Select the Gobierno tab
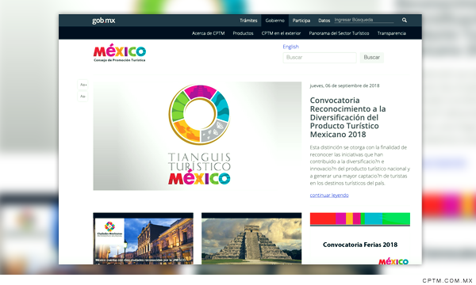This screenshot has height=285, width=476. tap(275, 21)
